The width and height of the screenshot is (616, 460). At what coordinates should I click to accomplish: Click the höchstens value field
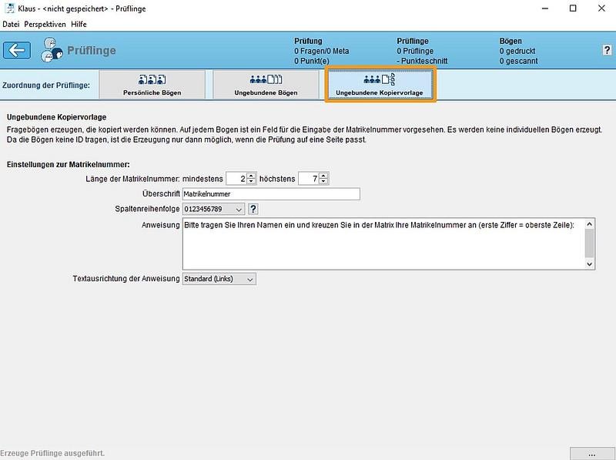pos(309,179)
